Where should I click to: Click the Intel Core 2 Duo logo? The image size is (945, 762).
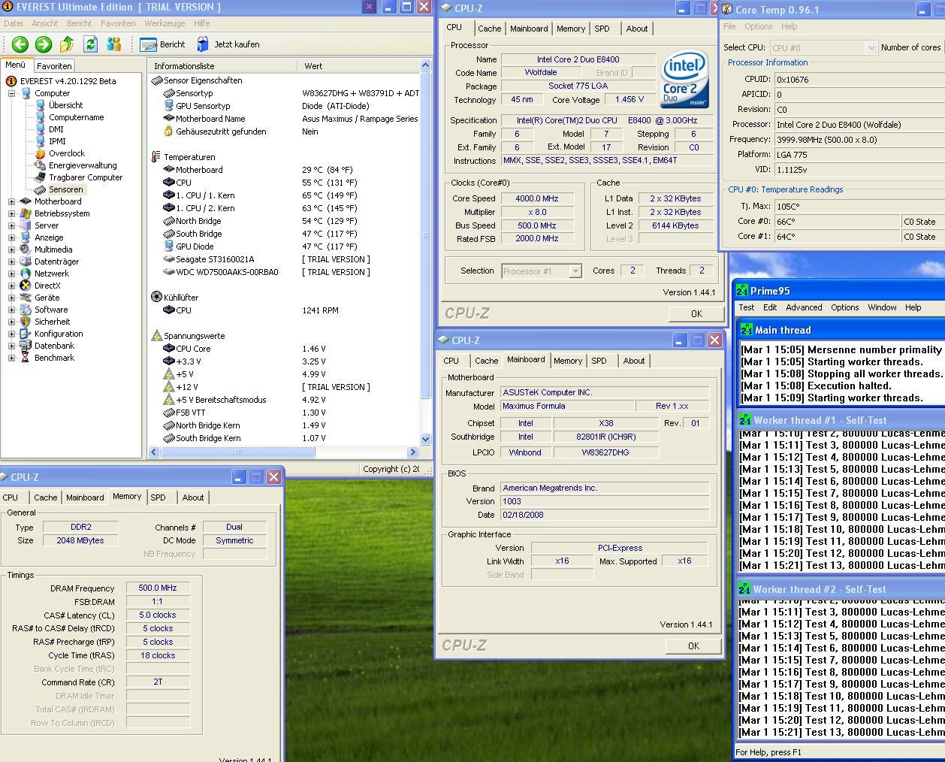(x=684, y=79)
